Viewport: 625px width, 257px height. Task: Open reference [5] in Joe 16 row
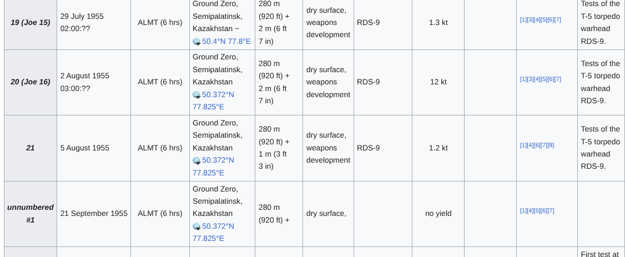click(543, 79)
